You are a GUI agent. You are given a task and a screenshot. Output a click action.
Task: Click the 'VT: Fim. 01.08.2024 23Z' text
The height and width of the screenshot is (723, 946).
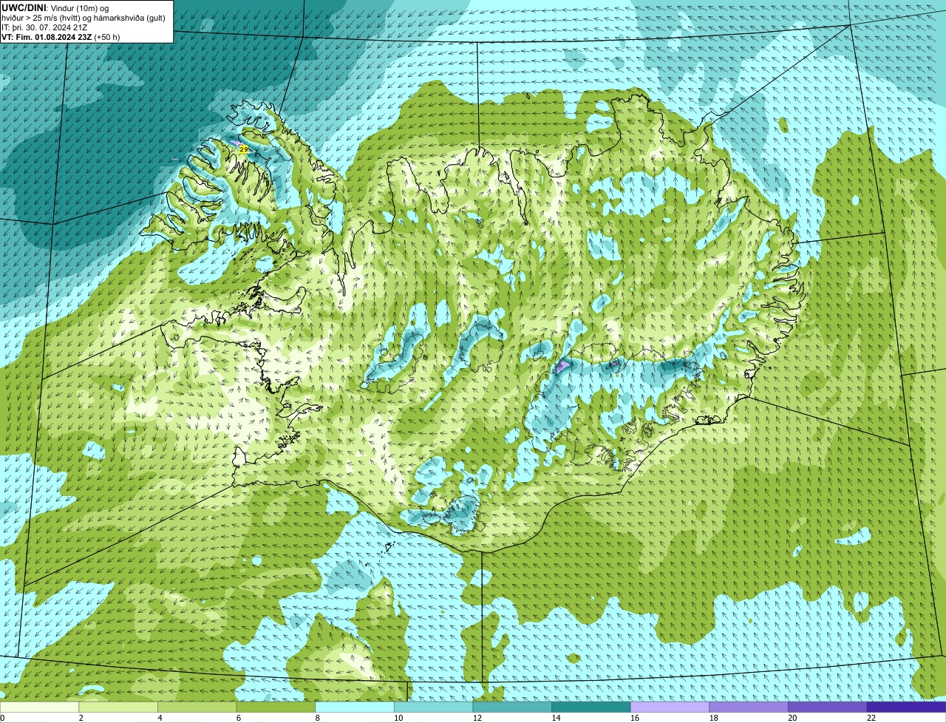pyautogui.click(x=47, y=37)
